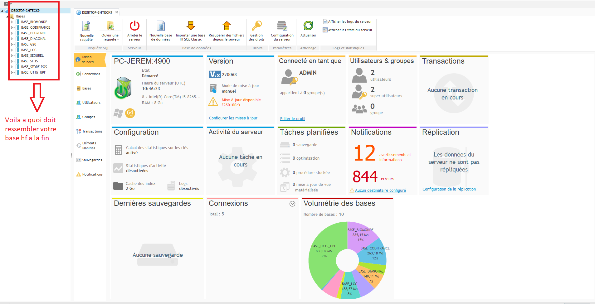Click Importer une base HFSQL Classic
This screenshot has height=304, width=595.
click(191, 26)
